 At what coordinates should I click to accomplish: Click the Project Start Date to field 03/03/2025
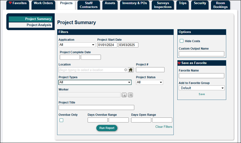tap(128, 45)
